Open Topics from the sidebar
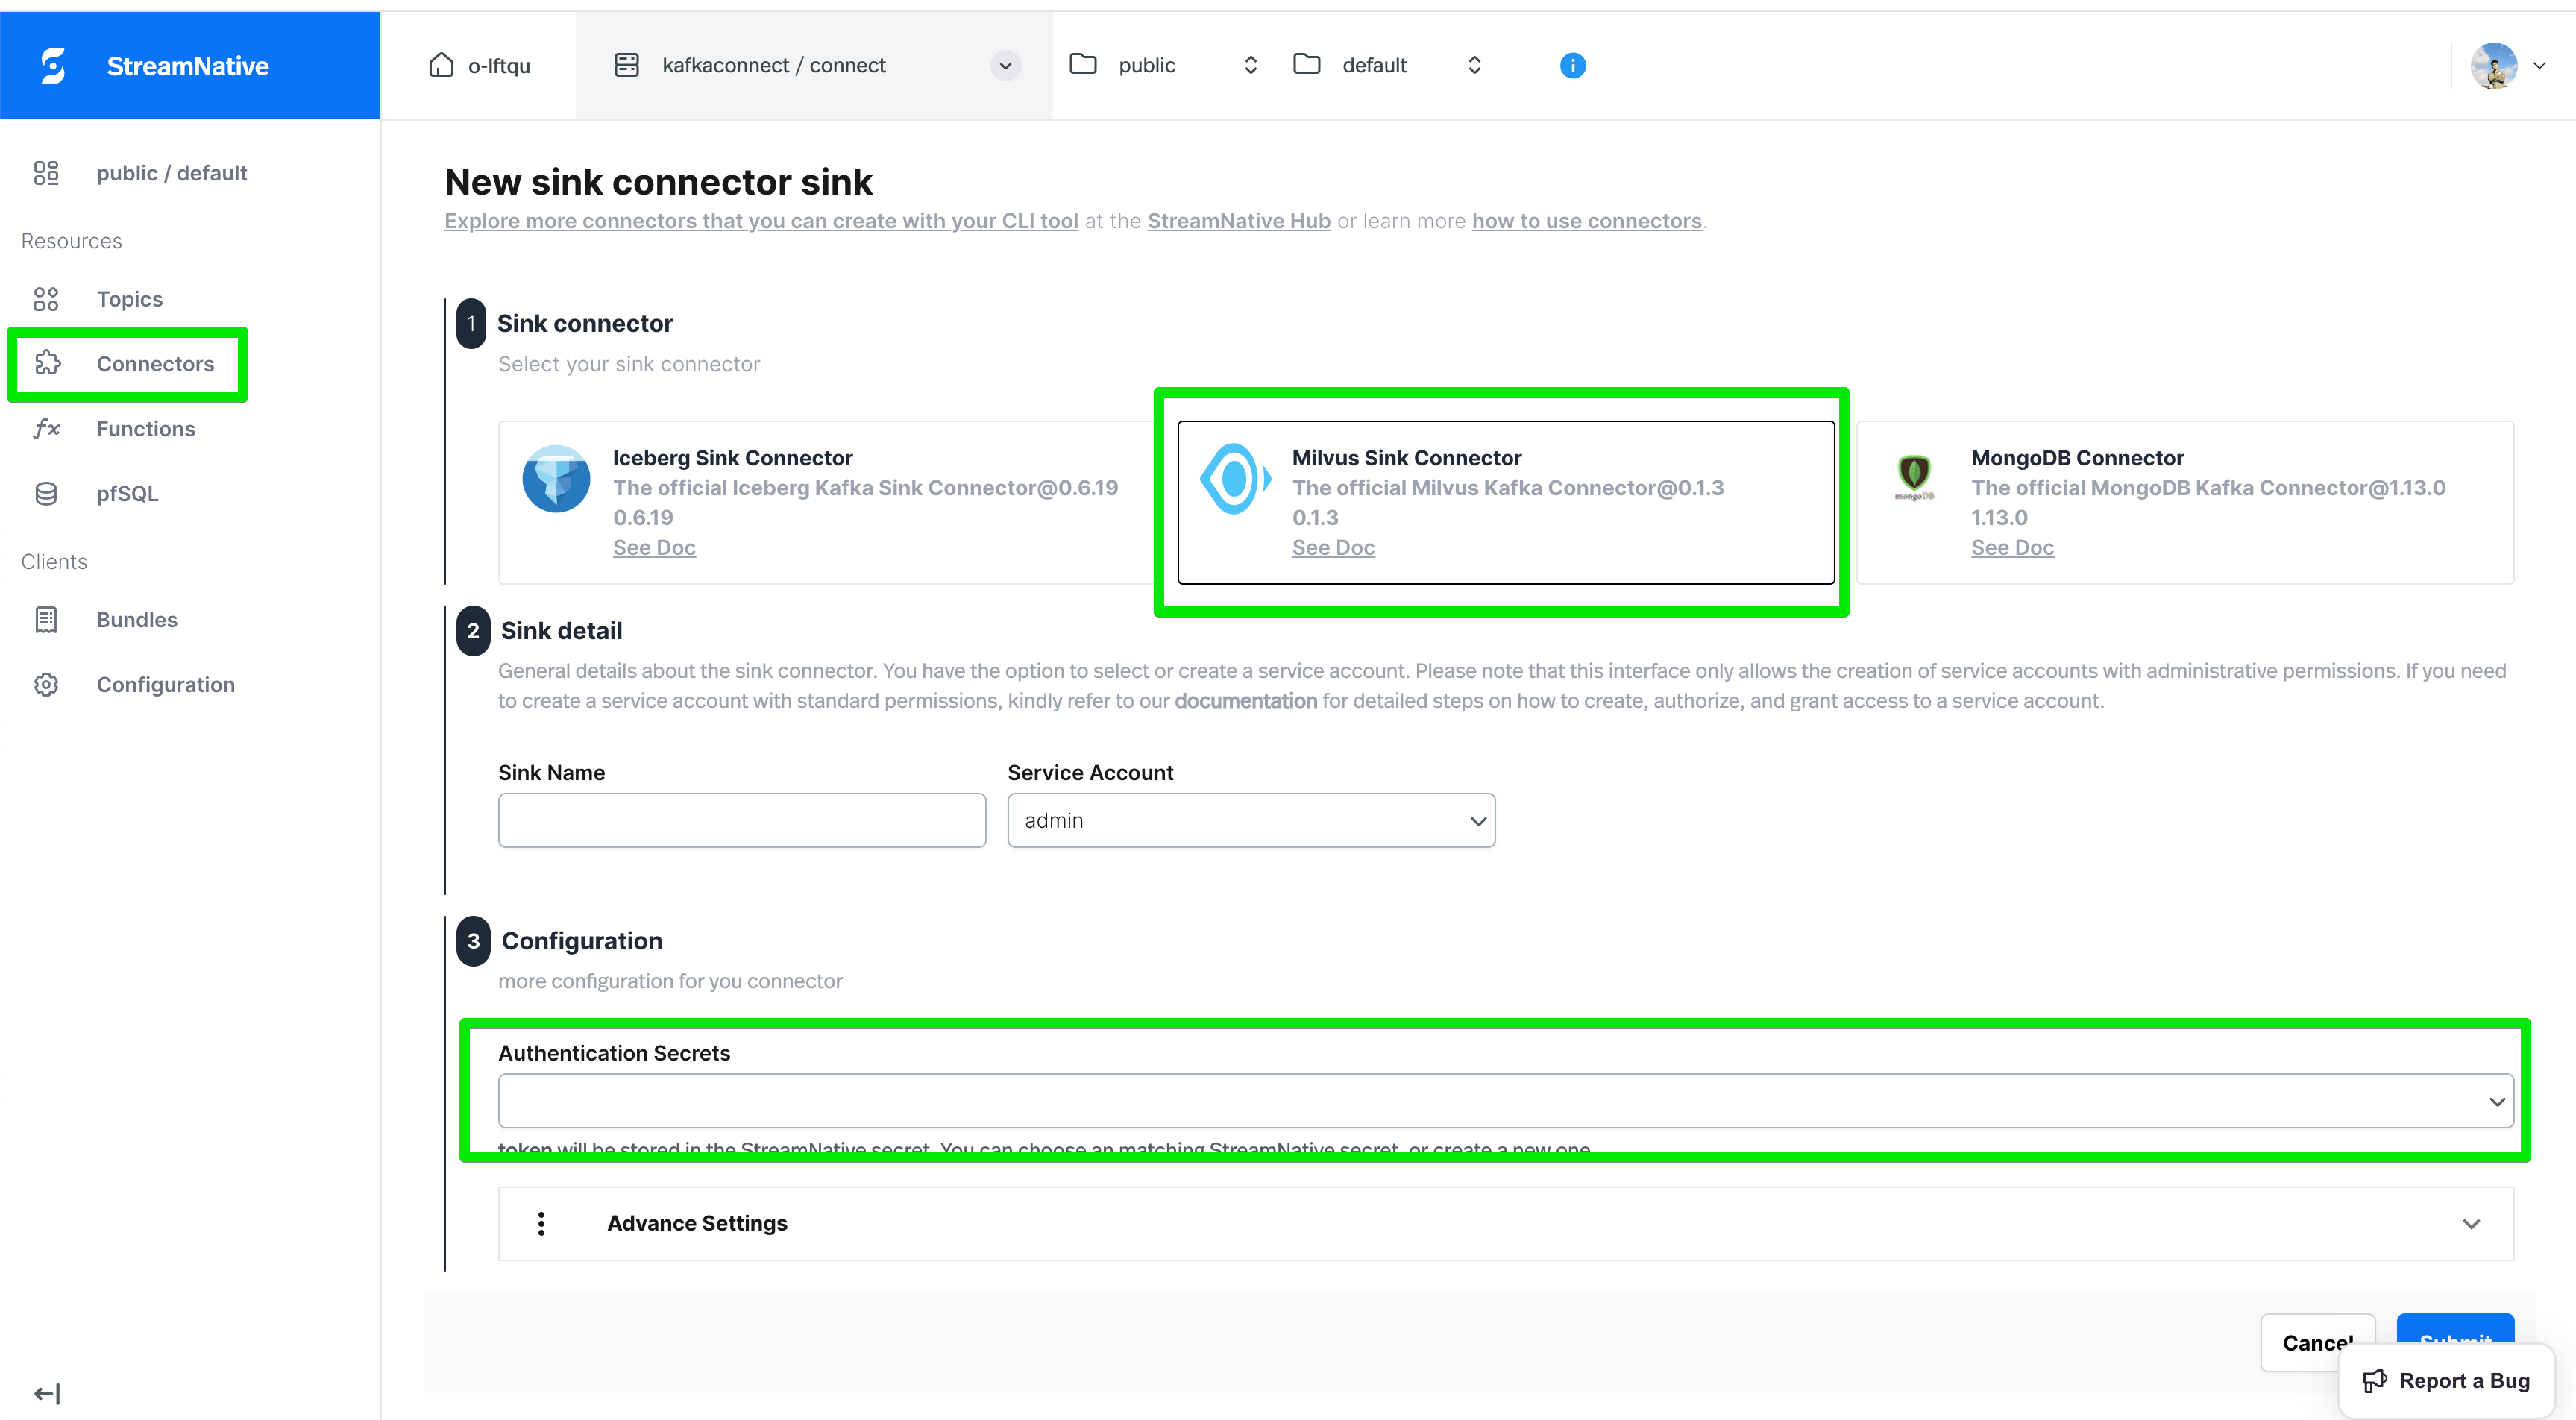The image size is (2576, 1420). [x=129, y=299]
